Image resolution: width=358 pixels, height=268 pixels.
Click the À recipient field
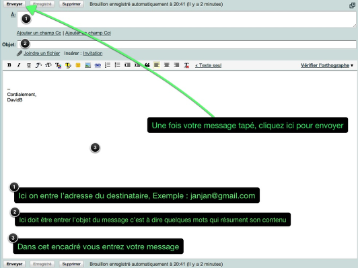[187, 19]
